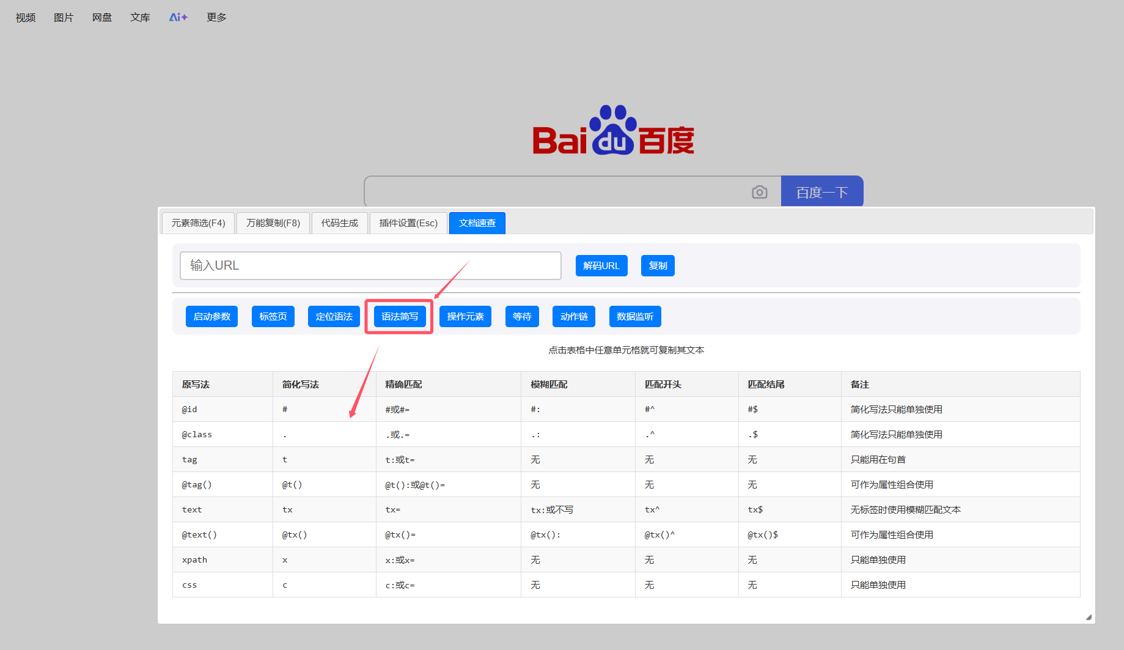1124x650 pixels.
Task: Focus the 输入URL text field
Action: [370, 265]
